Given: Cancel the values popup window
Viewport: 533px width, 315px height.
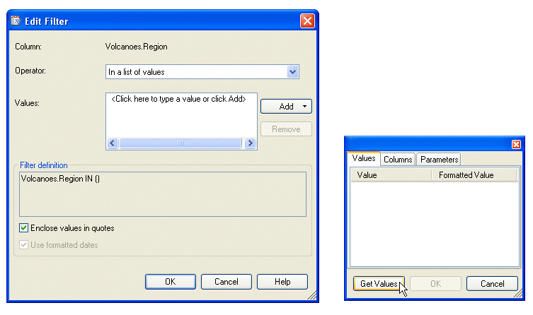Looking at the screenshot, I should coord(492,284).
